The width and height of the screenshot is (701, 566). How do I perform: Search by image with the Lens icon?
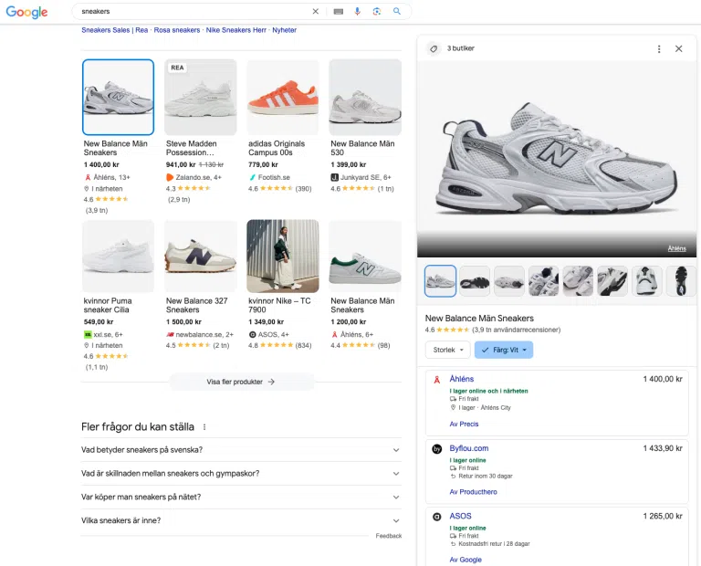(376, 11)
